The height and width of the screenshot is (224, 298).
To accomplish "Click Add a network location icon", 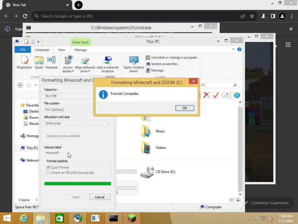I will pyautogui.click(x=108, y=64).
